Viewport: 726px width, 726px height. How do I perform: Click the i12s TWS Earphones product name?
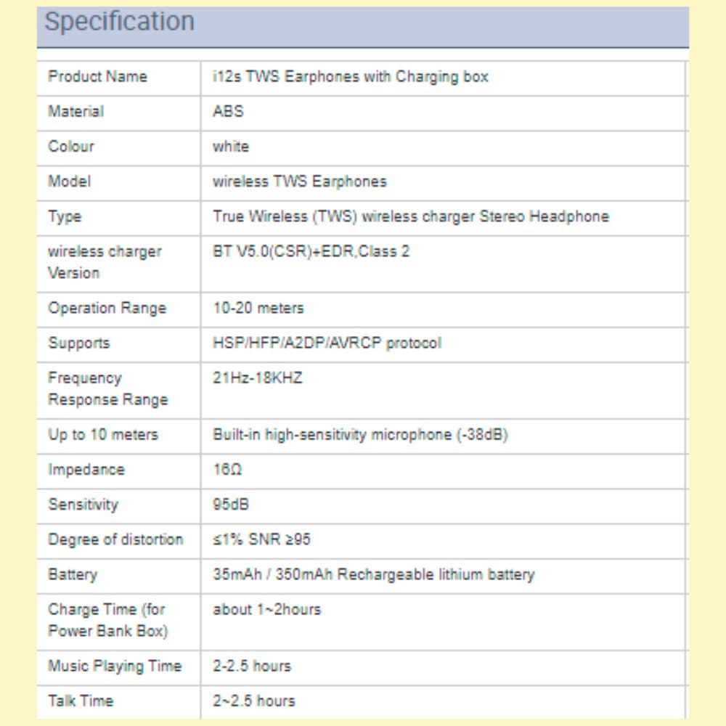350,77
